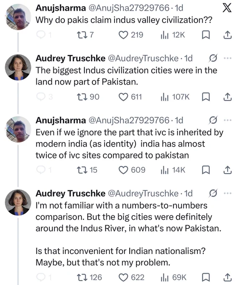Bookmark the tweet with 107K views
Image resolution: width=235 pixels, height=285 pixels.
coord(206,97)
